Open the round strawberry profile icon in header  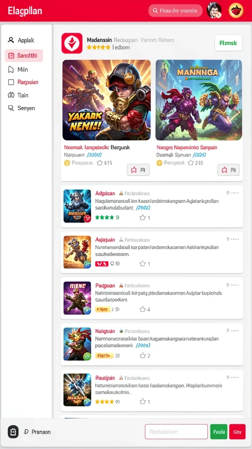236,11
